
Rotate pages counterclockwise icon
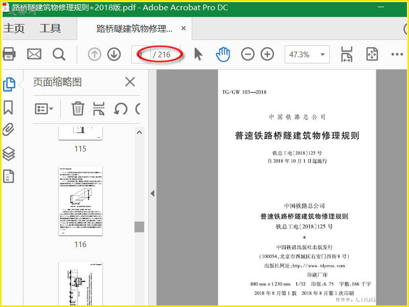pyautogui.click(x=121, y=109)
